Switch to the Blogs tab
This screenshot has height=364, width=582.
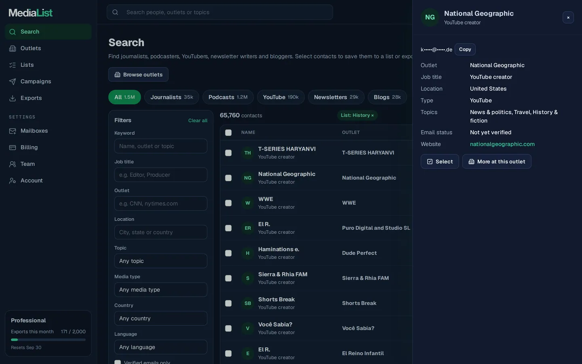coord(387,97)
